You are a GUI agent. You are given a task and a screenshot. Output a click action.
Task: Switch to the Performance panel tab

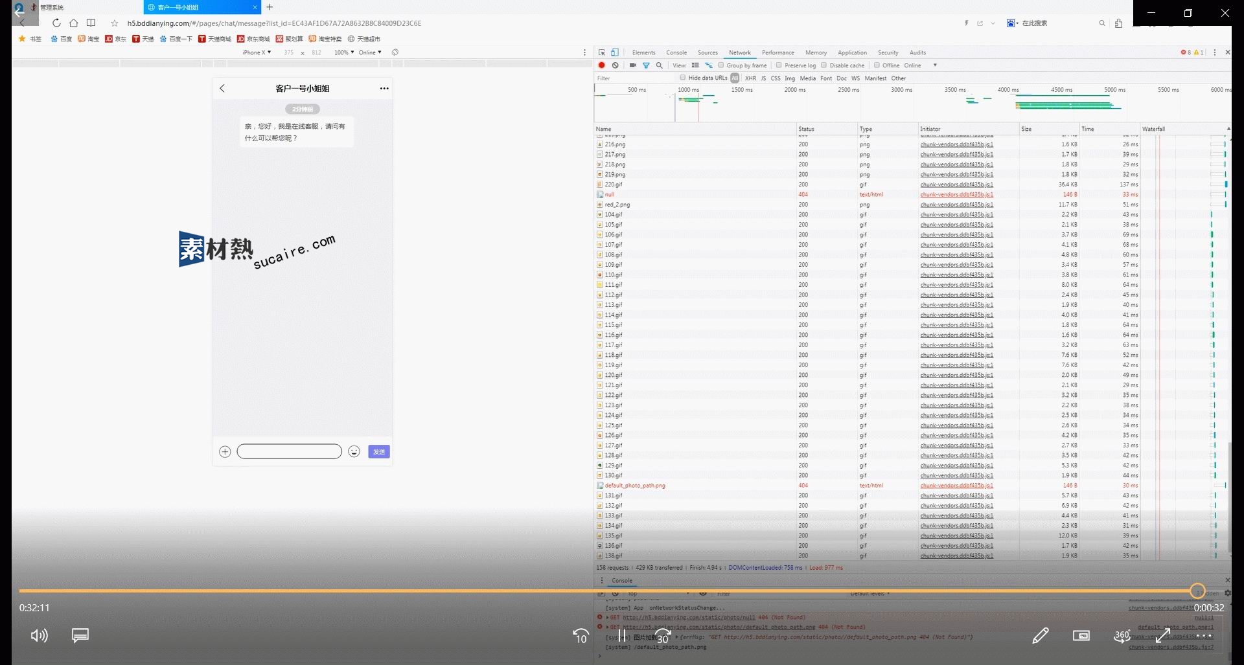tap(777, 52)
